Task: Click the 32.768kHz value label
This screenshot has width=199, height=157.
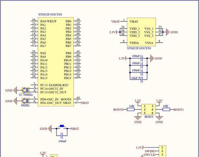Action: (x=26, y=95)
